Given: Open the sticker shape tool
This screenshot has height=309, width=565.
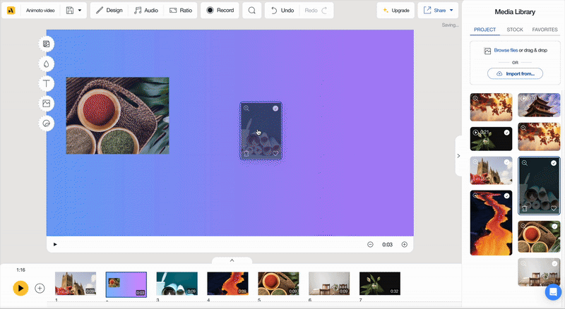Looking at the screenshot, I should coord(46,123).
